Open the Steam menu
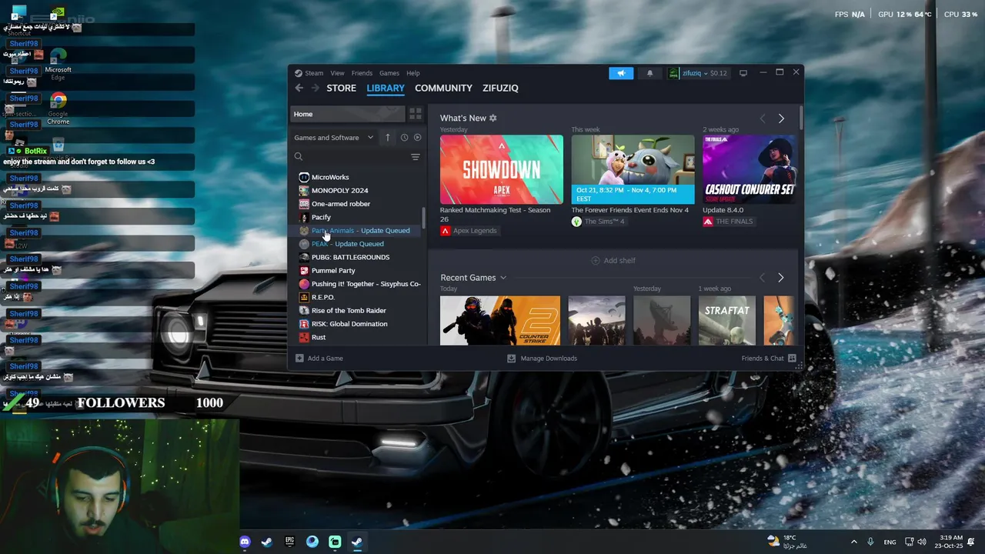This screenshot has width=985, height=554. pos(314,73)
